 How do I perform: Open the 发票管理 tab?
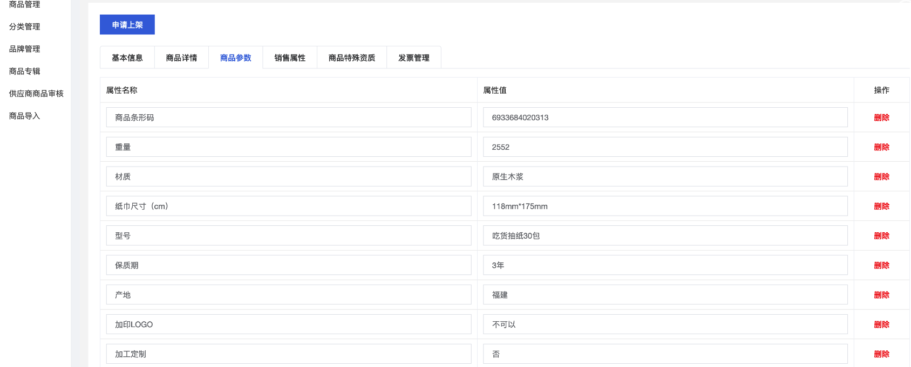point(414,58)
